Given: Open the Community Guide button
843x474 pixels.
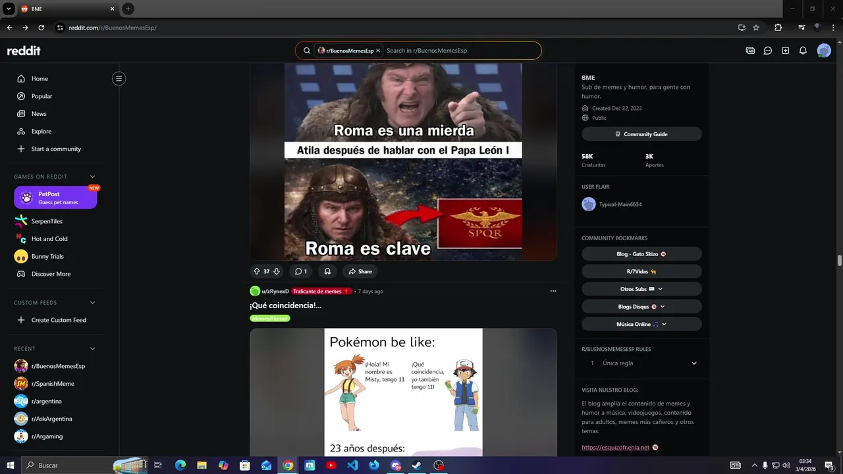Looking at the screenshot, I should coord(641,134).
